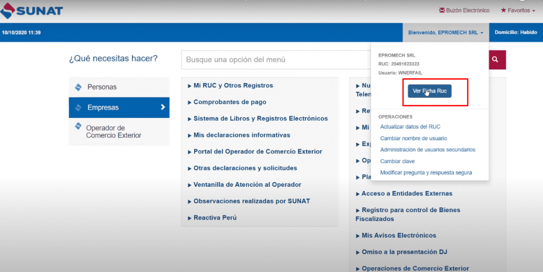Expand Comprobantes de pago
Image resolution: width=543 pixels, height=272 pixels.
(x=227, y=102)
